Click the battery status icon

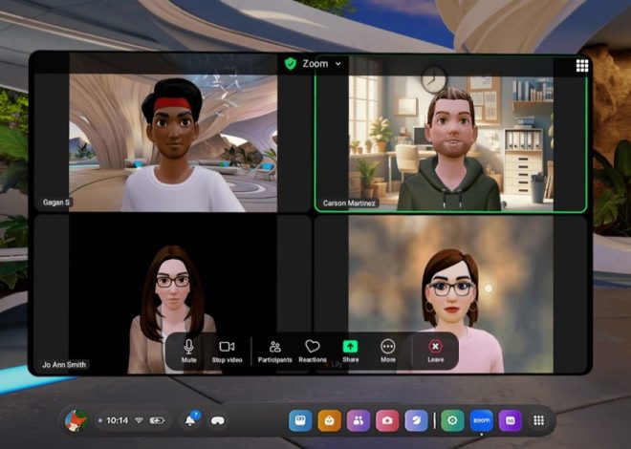tap(157, 420)
